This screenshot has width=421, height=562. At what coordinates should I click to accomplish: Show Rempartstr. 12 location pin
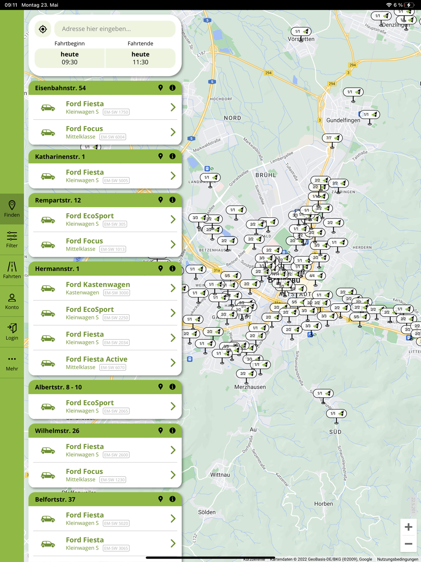click(x=160, y=200)
